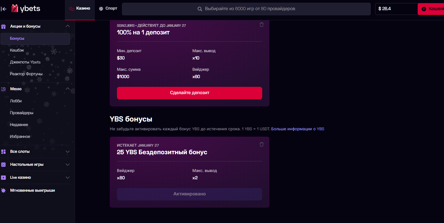Collapse the Акции и бонусы section
The width and height of the screenshot is (444, 223).
coord(67,26)
